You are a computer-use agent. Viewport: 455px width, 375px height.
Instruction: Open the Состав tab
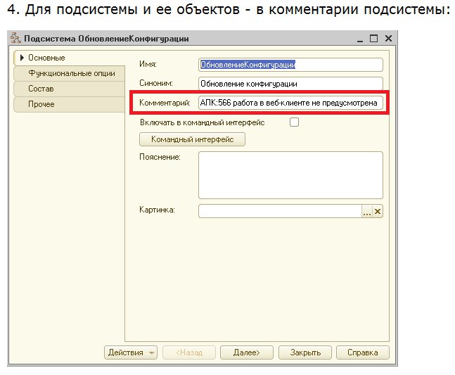click(x=69, y=89)
